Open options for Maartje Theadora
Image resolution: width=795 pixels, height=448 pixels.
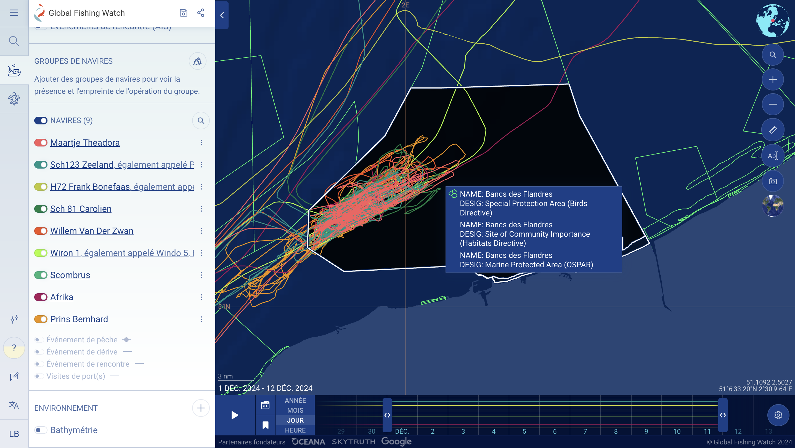tap(202, 143)
